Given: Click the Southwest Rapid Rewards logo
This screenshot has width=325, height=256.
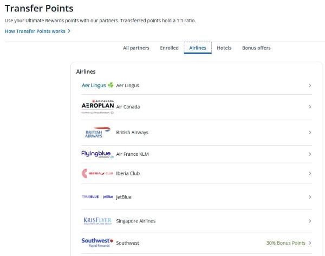Looking at the screenshot, I should coord(97,242).
